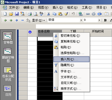Switch to 甘特图 view in sidebar
112x100 pixels.
click(8, 38)
